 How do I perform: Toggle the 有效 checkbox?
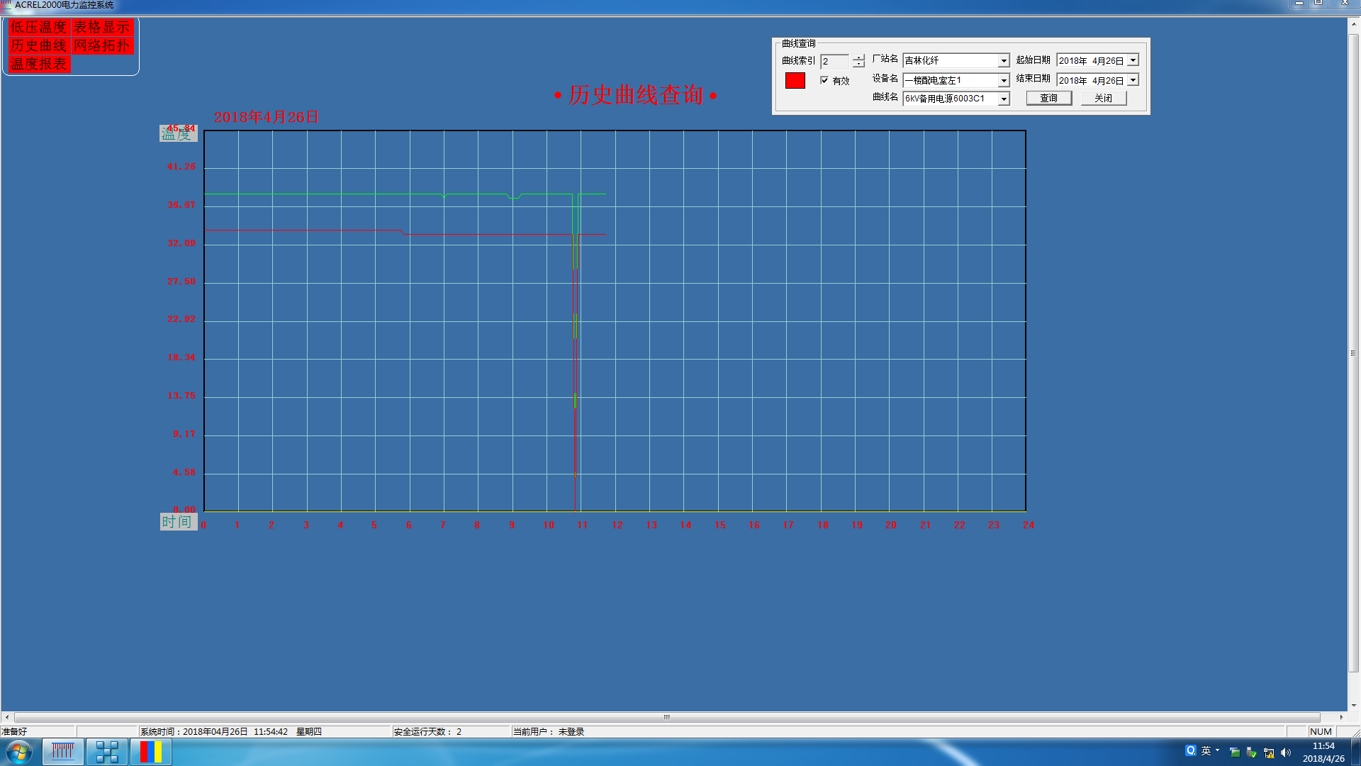824,80
